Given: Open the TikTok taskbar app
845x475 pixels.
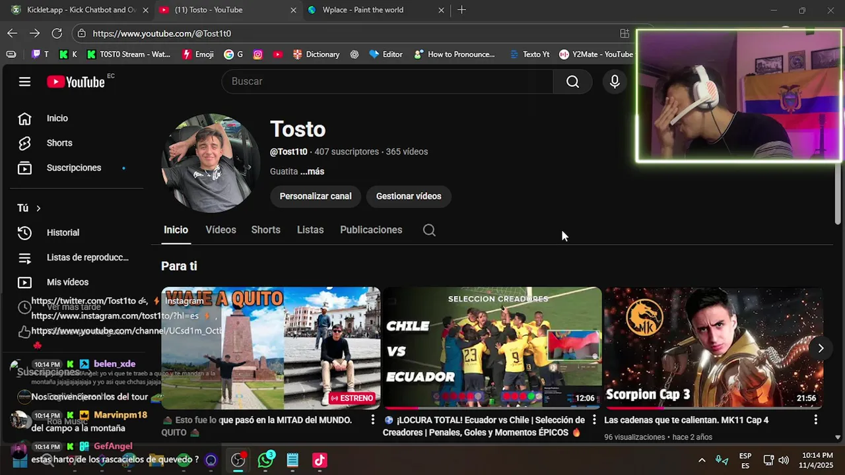Looking at the screenshot, I should pos(320,460).
